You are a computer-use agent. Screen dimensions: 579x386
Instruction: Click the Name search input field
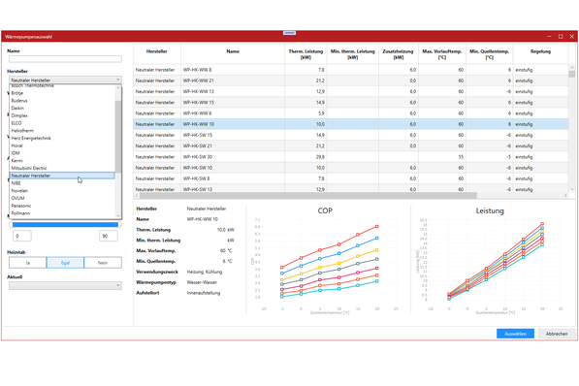tap(65, 59)
